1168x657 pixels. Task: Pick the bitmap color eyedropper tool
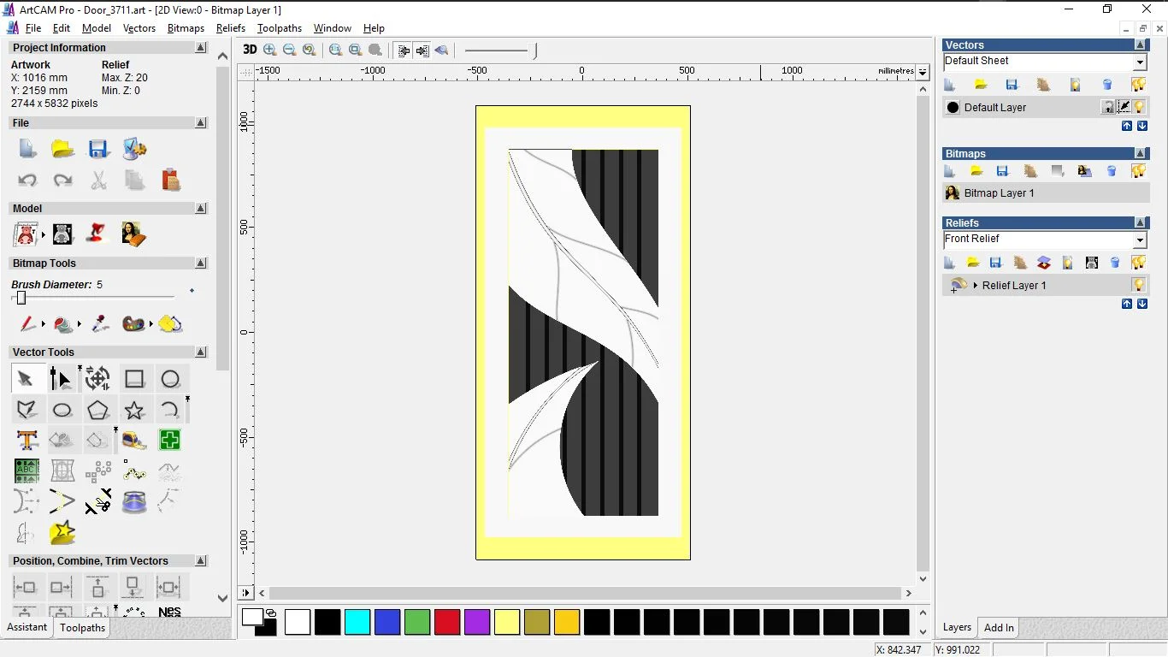(x=100, y=324)
